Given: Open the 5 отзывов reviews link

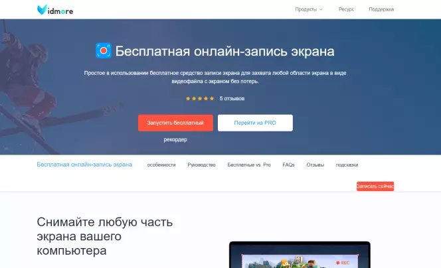Looking at the screenshot, I should pyautogui.click(x=232, y=99).
